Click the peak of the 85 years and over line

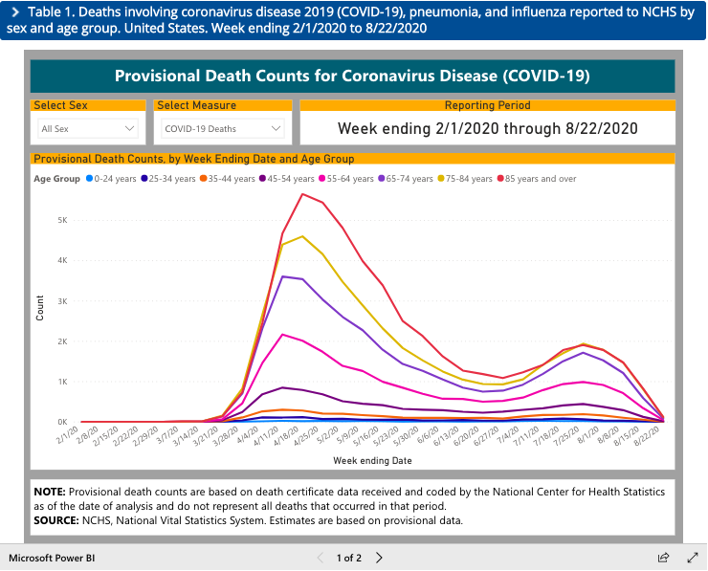pos(302,194)
